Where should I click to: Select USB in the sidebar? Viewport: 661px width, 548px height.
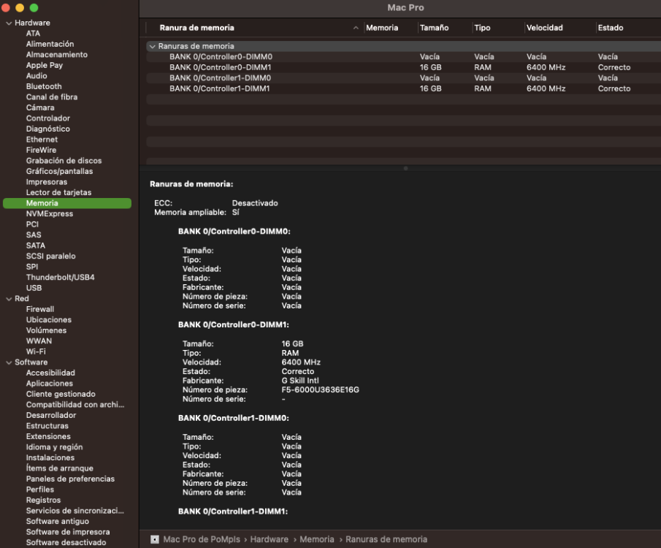coord(34,288)
